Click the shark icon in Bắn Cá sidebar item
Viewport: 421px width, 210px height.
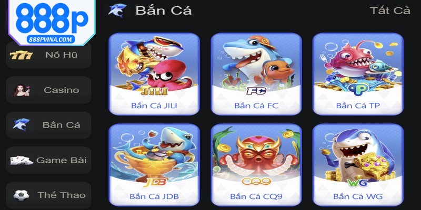tap(21, 125)
